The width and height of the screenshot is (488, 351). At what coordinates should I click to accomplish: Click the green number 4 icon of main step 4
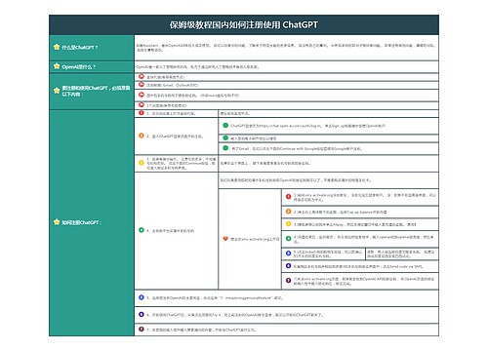point(142,230)
